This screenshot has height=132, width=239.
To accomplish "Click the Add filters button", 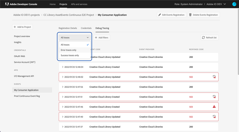I will 102,38.
